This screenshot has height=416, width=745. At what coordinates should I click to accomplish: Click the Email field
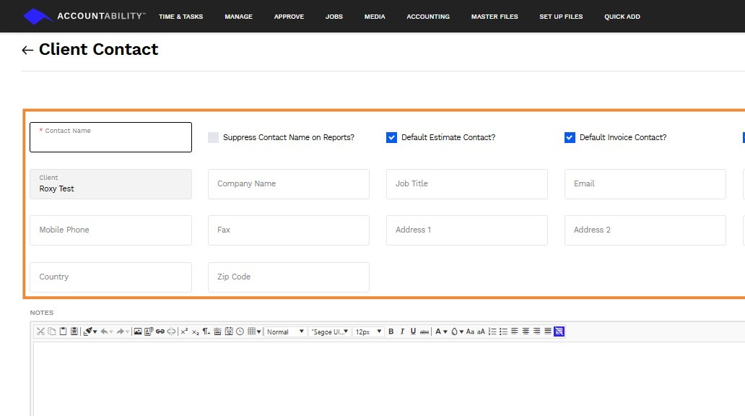click(x=645, y=184)
